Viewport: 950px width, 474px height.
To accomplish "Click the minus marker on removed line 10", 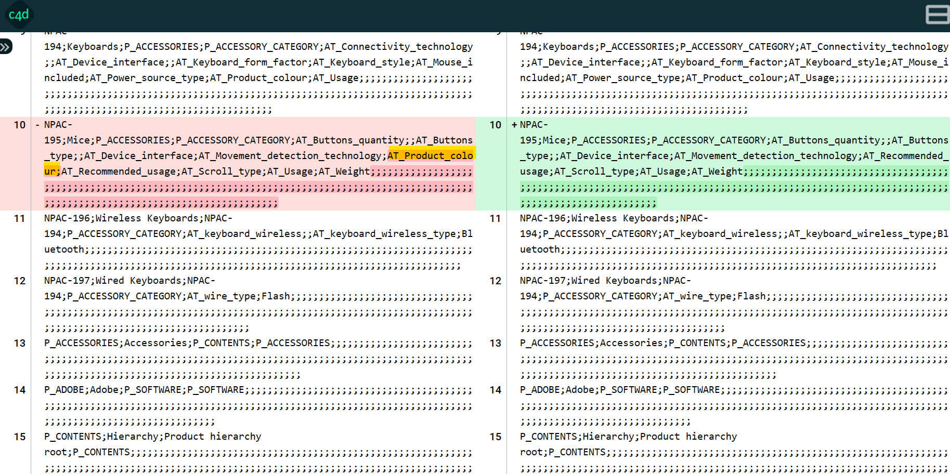I will [37, 125].
